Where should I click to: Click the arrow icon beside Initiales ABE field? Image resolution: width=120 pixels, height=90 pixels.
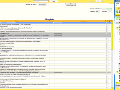pos(103,1)
